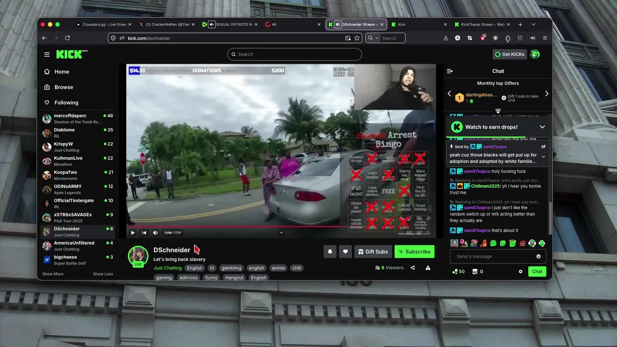Toggle the video player volume mute

click(x=155, y=233)
